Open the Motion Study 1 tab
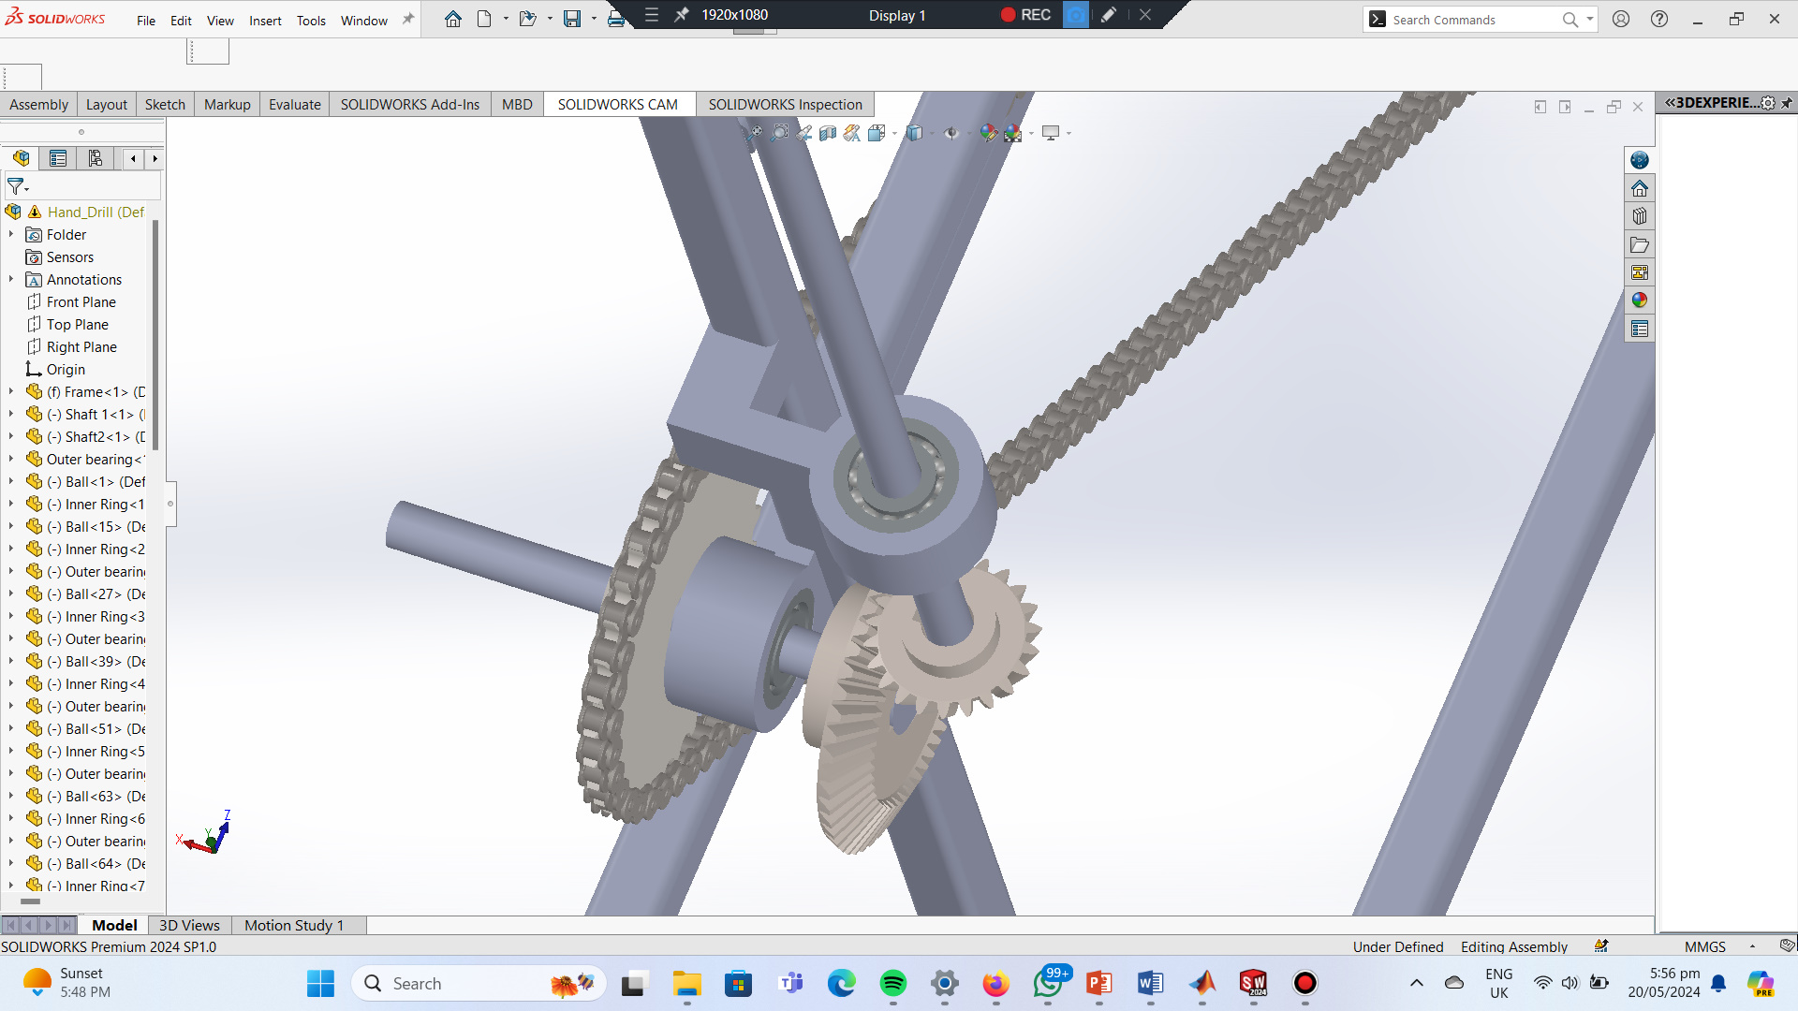Viewport: 1798px width, 1011px height. 294,925
